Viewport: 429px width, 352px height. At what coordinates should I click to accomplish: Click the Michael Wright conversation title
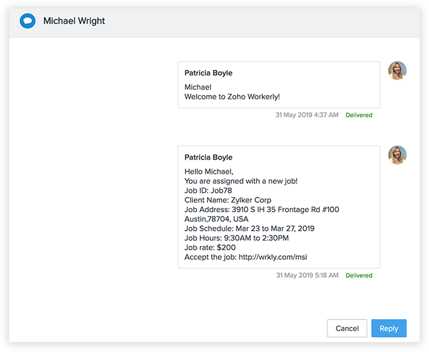click(x=74, y=21)
